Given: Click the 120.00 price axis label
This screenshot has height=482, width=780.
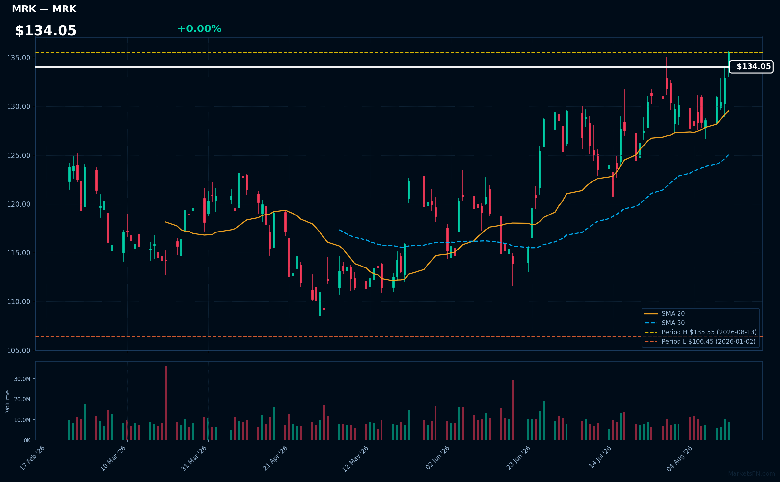Looking at the screenshot, I should click(19, 204).
